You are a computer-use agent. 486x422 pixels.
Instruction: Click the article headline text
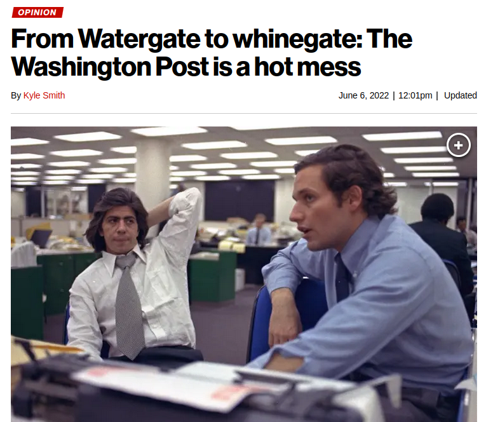coord(212,52)
